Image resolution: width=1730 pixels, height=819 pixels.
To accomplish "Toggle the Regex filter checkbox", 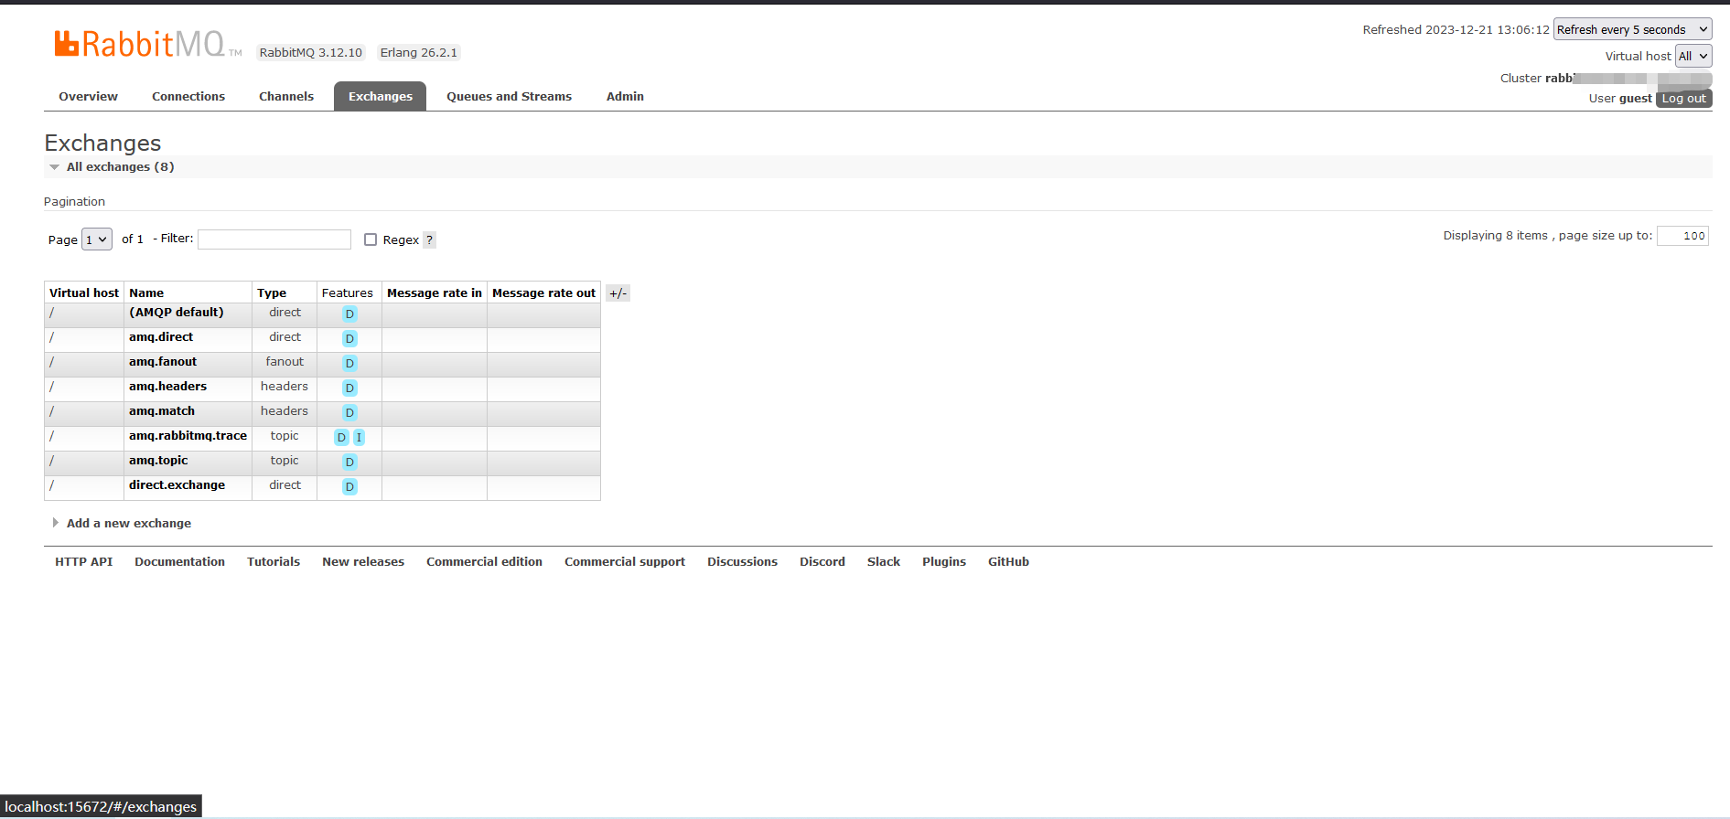I will pos(371,239).
